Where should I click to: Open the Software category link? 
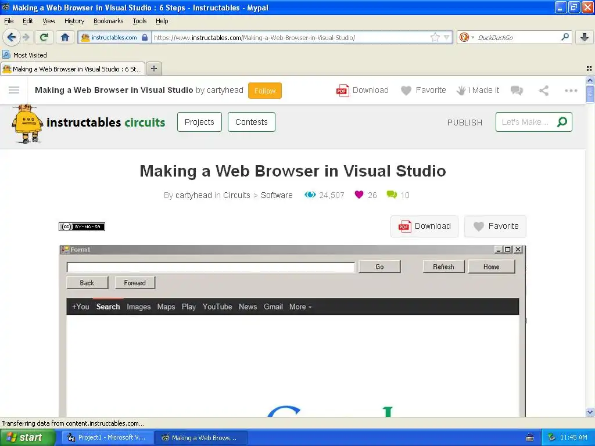pos(277,195)
